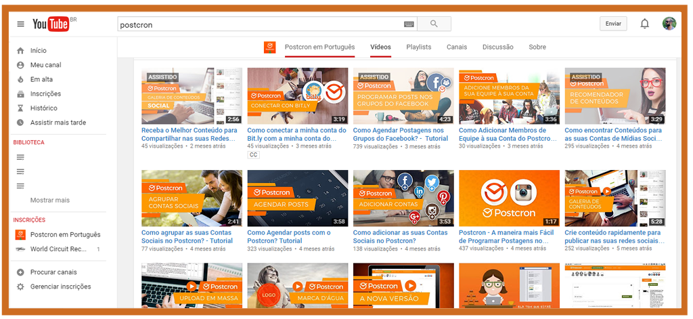The width and height of the screenshot is (693, 319).
Task: Click Procurar canais in the sidebar
Action: [x=53, y=272]
